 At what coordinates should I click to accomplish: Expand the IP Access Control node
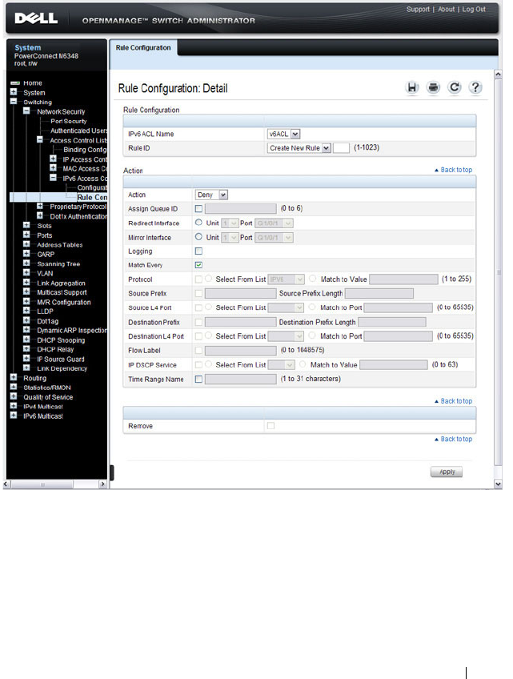point(54,159)
